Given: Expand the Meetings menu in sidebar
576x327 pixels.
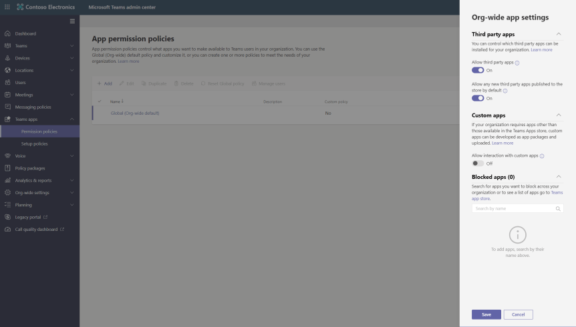Looking at the screenshot, I should (x=71, y=95).
